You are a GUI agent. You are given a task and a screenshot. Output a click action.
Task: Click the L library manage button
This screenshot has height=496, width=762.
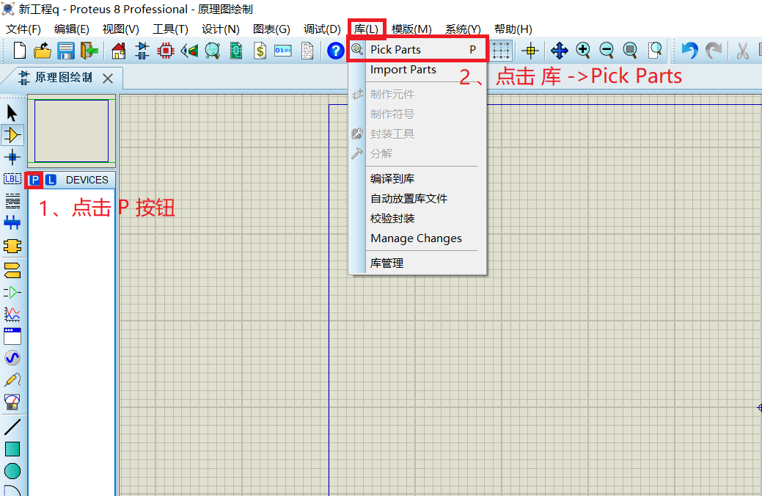point(51,180)
